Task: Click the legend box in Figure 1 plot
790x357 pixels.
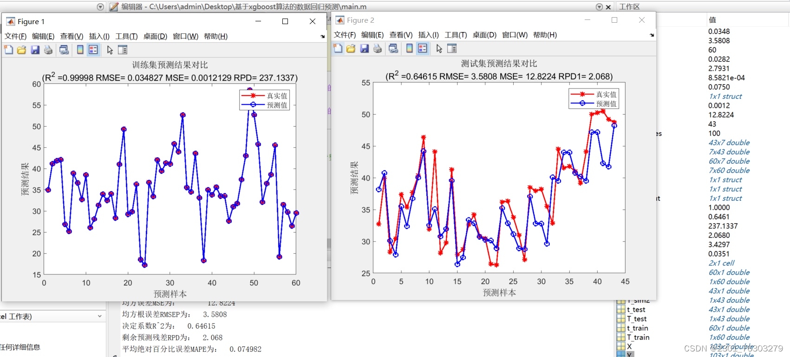Action: click(265, 100)
